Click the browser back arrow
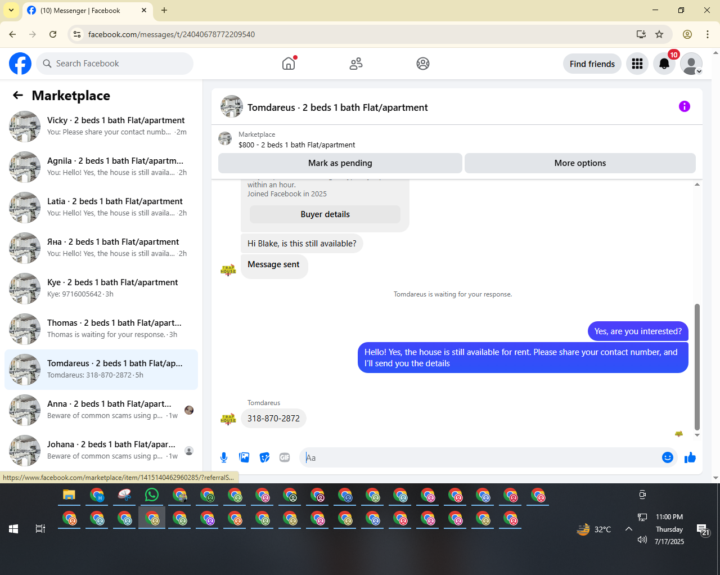This screenshot has width=720, height=575. point(12,34)
